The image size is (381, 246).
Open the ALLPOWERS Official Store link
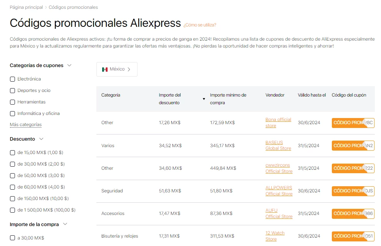click(279, 191)
